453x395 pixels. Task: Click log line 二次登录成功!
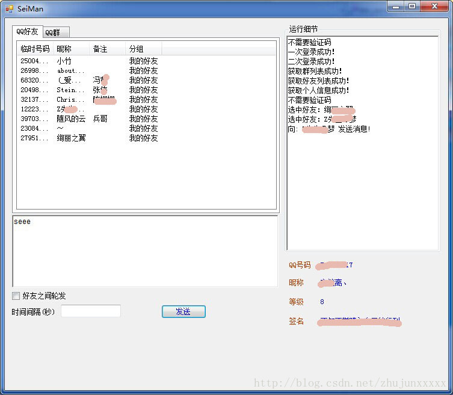coord(311,61)
